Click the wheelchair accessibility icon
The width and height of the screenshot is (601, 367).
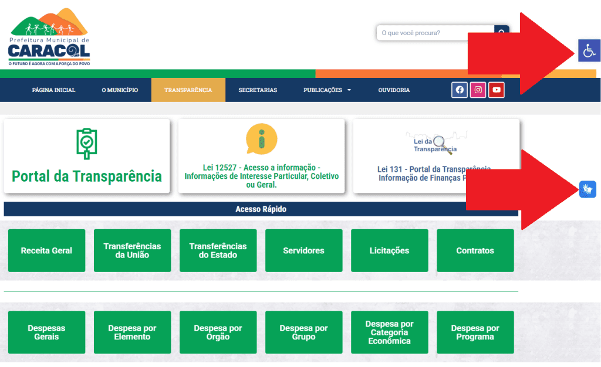pos(588,51)
